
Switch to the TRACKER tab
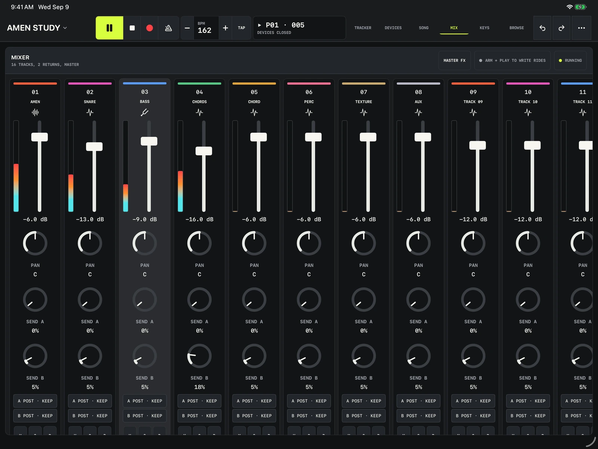click(x=363, y=28)
